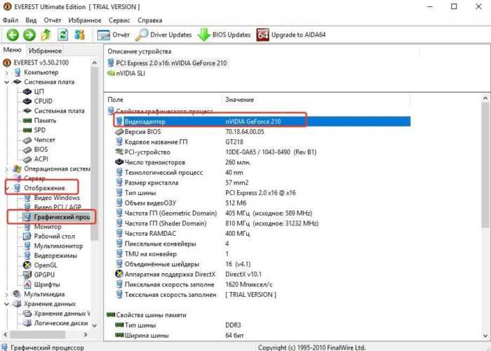Image resolution: width=491 pixels, height=351 pixels.
Task: Open Driver Updates from the toolbar
Action: point(163,34)
